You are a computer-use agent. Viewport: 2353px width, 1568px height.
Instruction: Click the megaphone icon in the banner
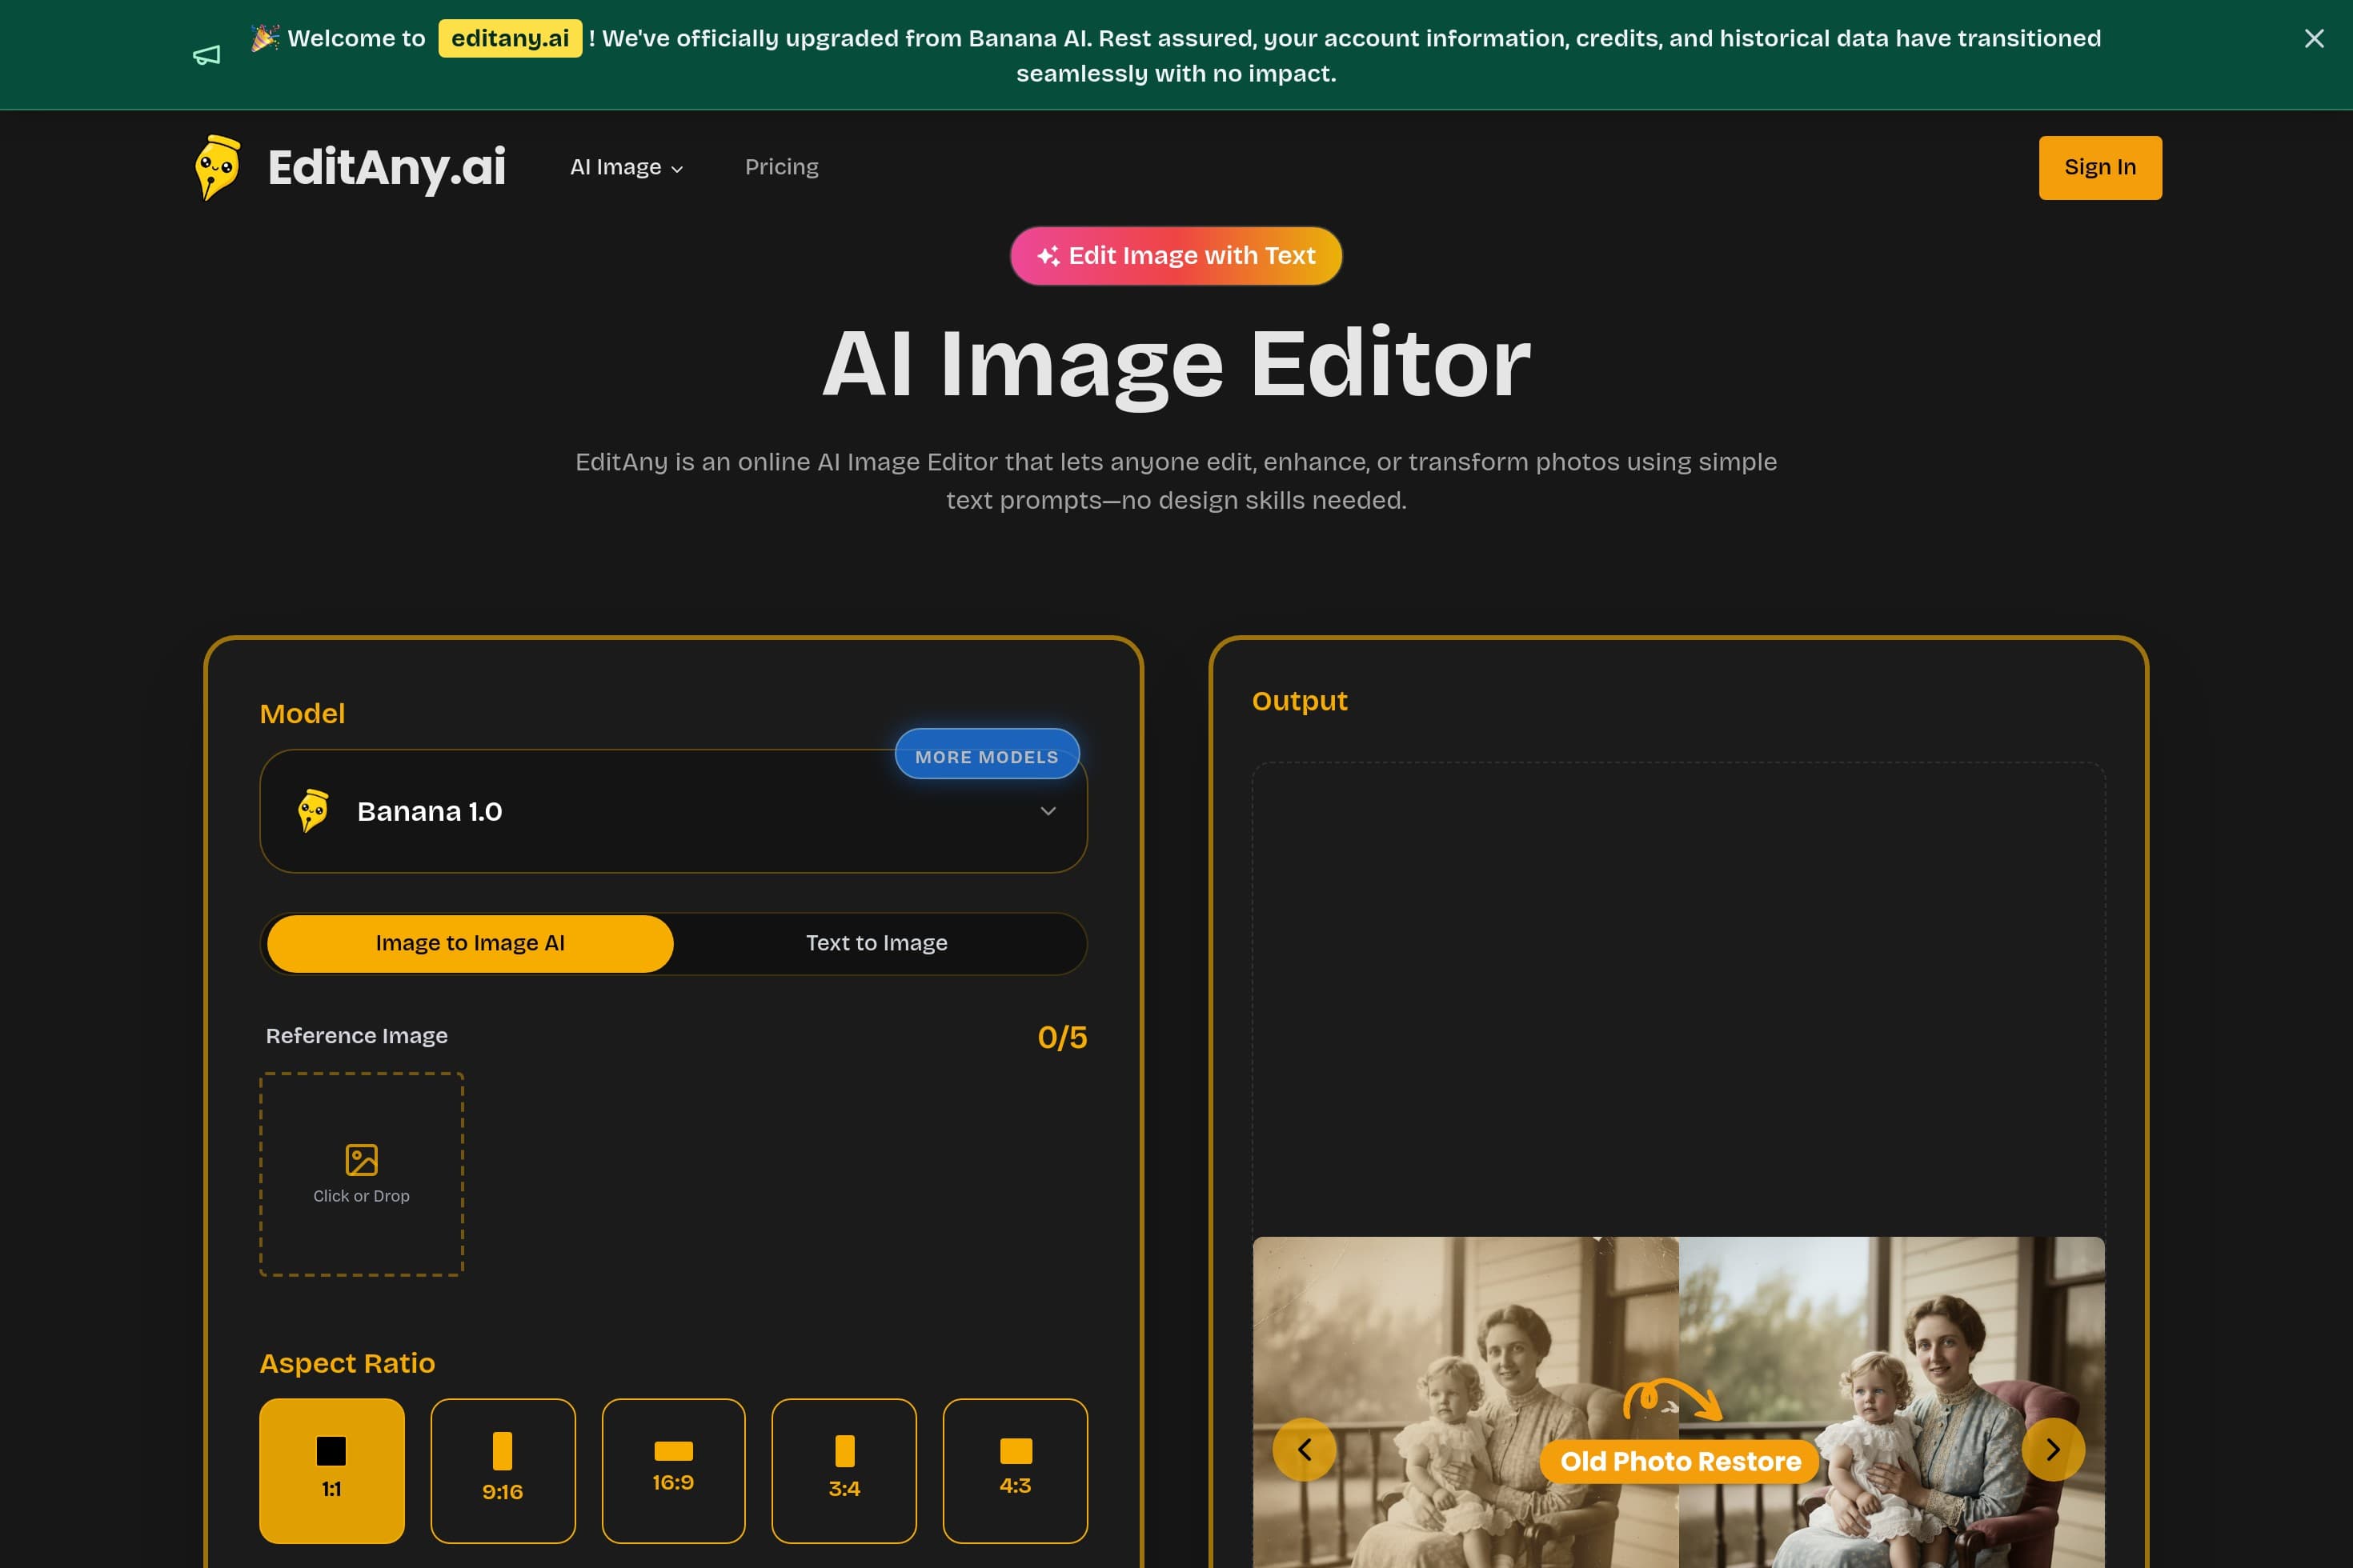click(x=206, y=55)
